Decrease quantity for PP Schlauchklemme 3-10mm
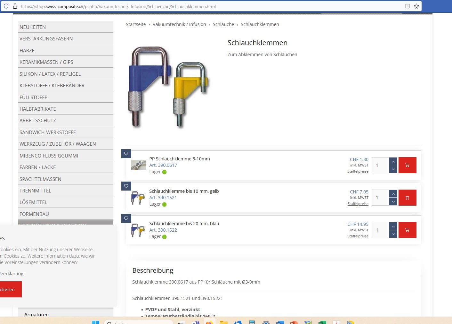Screen dimensions: 452x324 coord(393,169)
